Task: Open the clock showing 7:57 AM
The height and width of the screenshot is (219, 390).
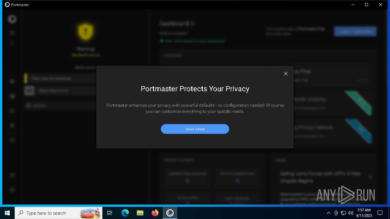Action: tap(364, 213)
